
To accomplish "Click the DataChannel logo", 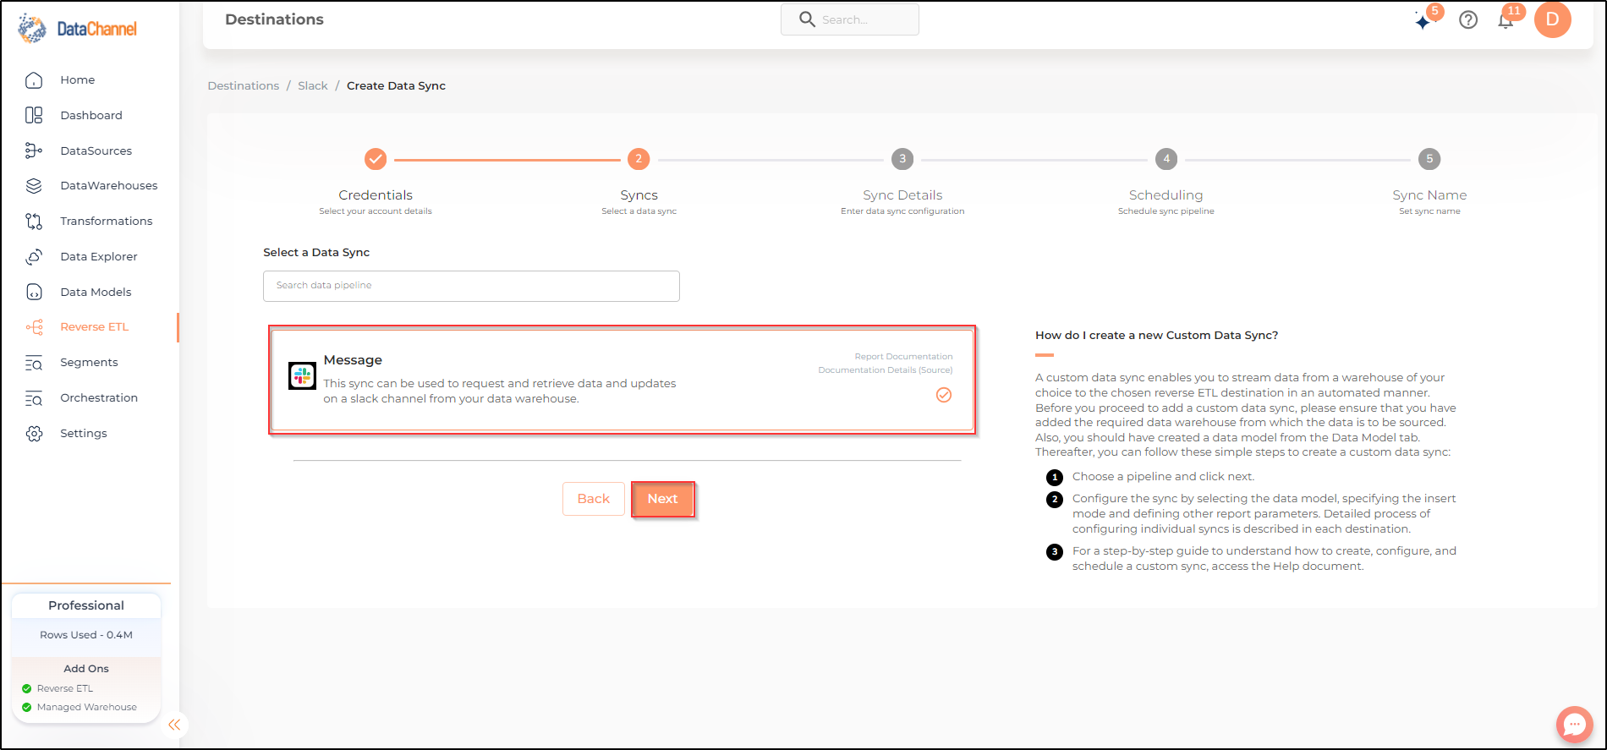I will [77, 29].
